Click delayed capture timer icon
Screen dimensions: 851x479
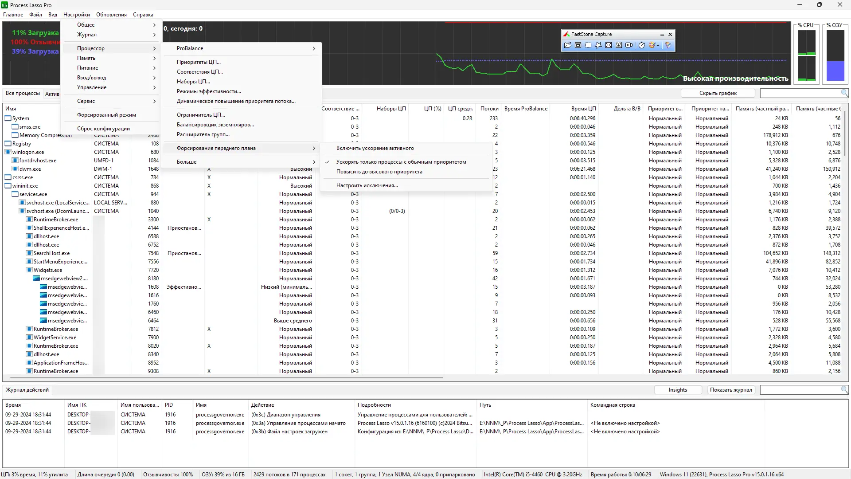(x=641, y=45)
